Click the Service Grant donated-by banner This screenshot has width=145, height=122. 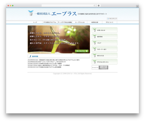(100, 67)
